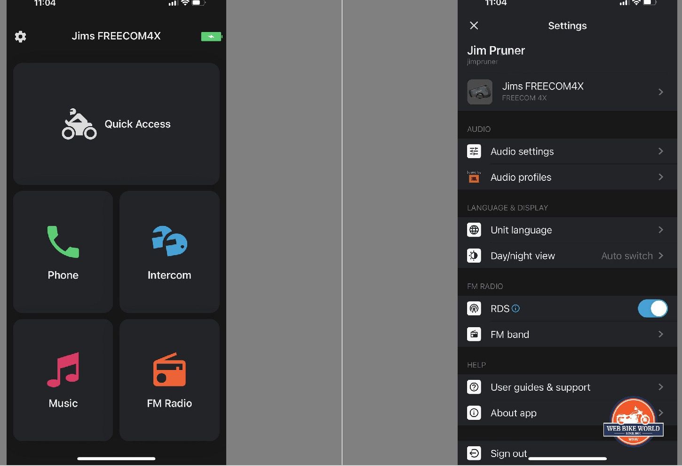
Task: Tap the Settings screen title
Action: pos(567,25)
